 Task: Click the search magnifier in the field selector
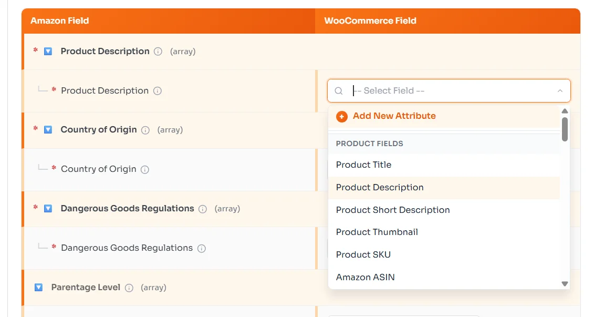tap(339, 90)
